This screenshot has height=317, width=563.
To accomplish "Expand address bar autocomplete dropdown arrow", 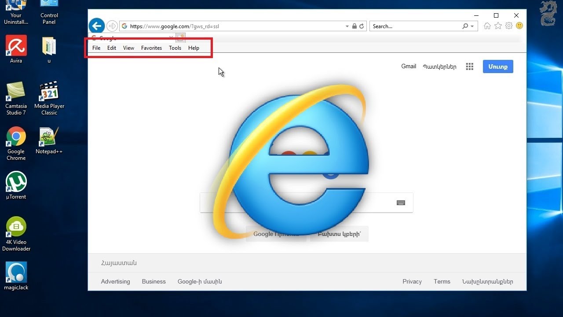I will [347, 26].
